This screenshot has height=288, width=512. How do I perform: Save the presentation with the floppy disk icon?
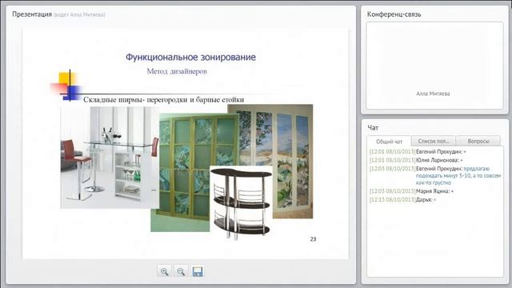[198, 271]
